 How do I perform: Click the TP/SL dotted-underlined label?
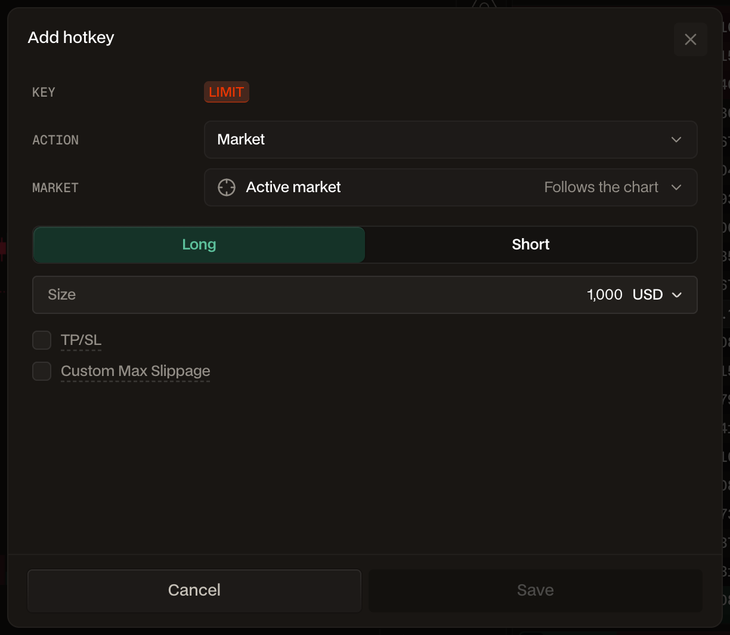coord(81,340)
